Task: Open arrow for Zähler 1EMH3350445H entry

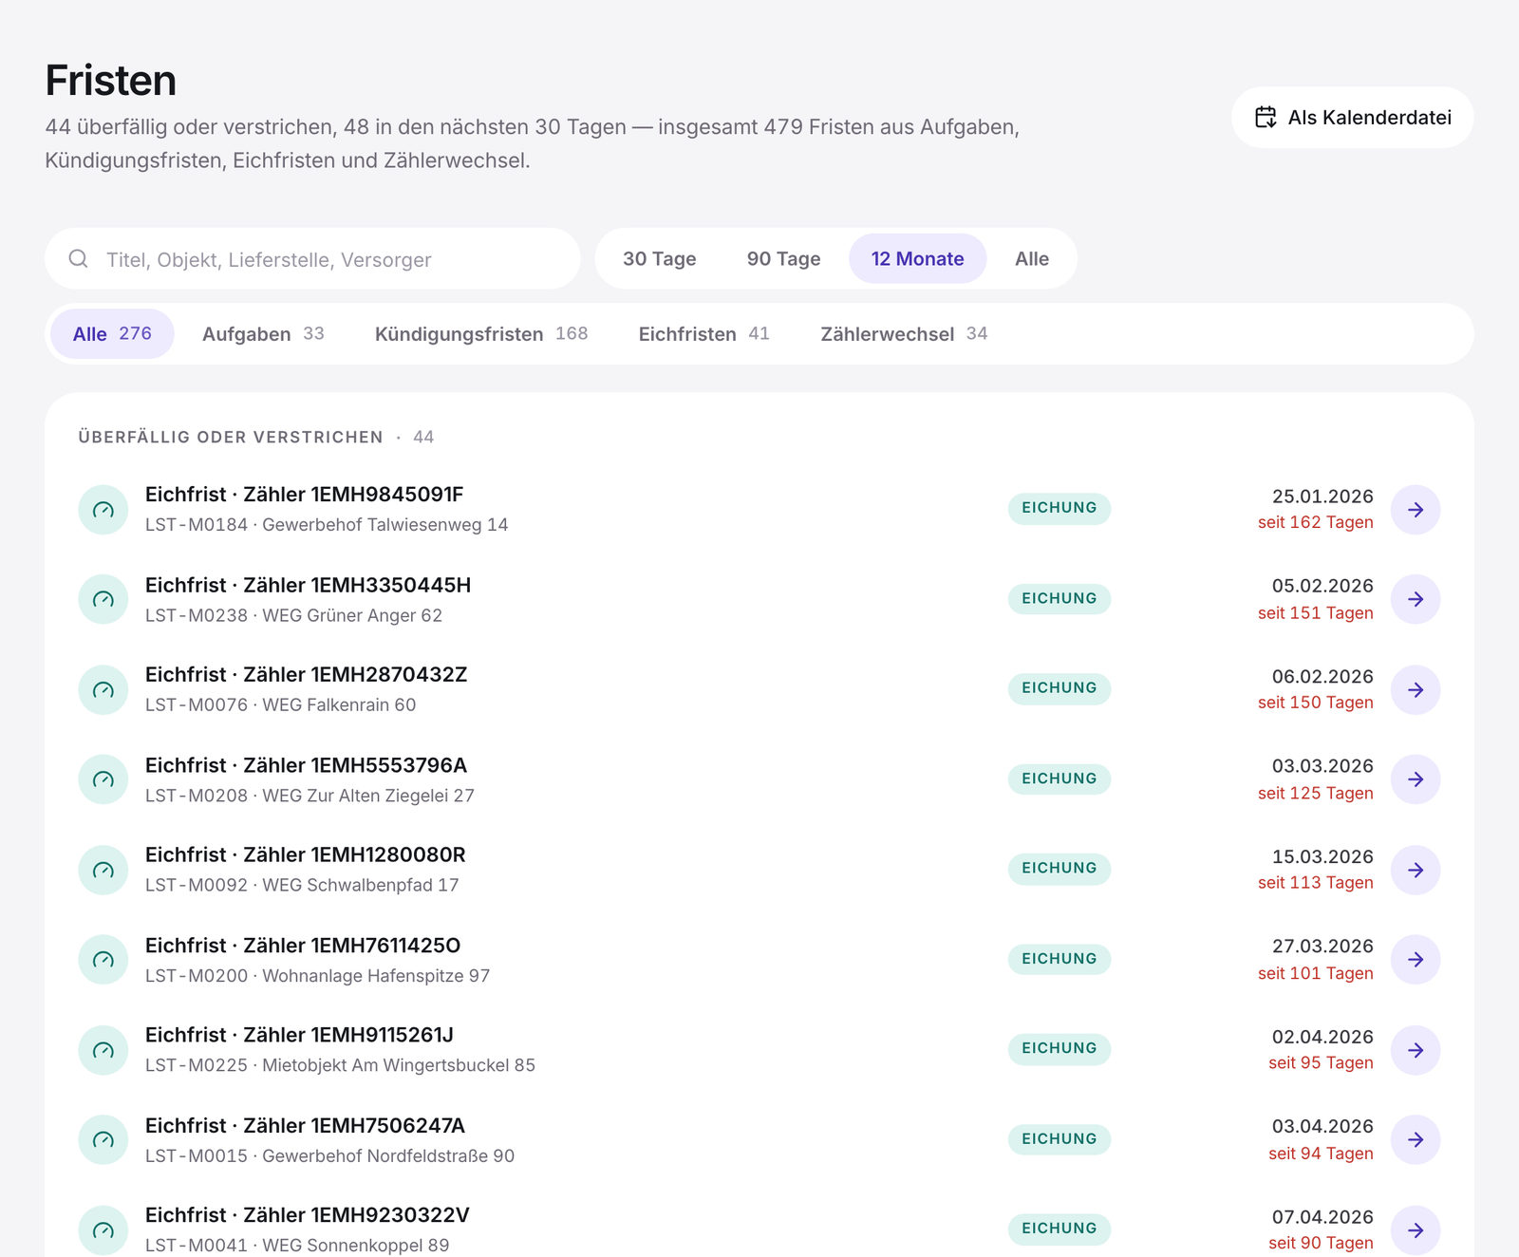Action: [x=1415, y=599]
